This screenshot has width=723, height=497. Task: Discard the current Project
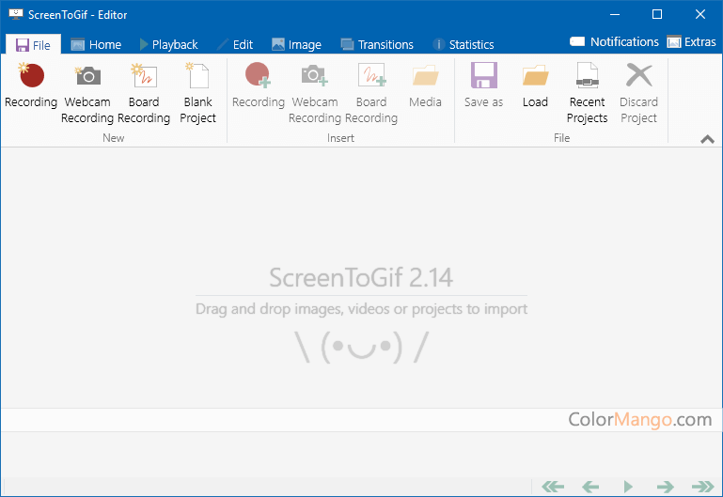[638, 92]
